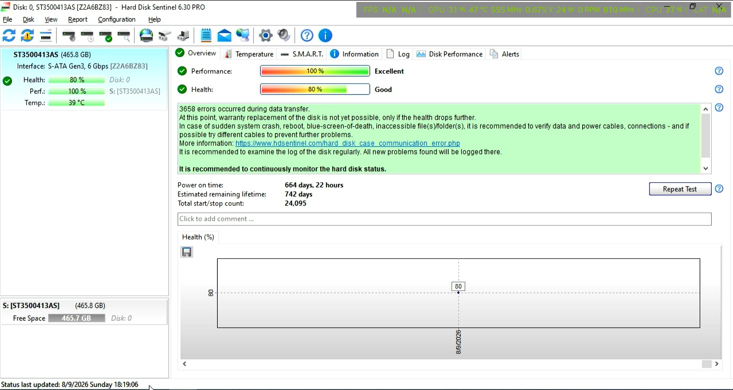Click the 100 % Performance bar in Overview
Viewport: 733px width, 390px height.
(315, 71)
